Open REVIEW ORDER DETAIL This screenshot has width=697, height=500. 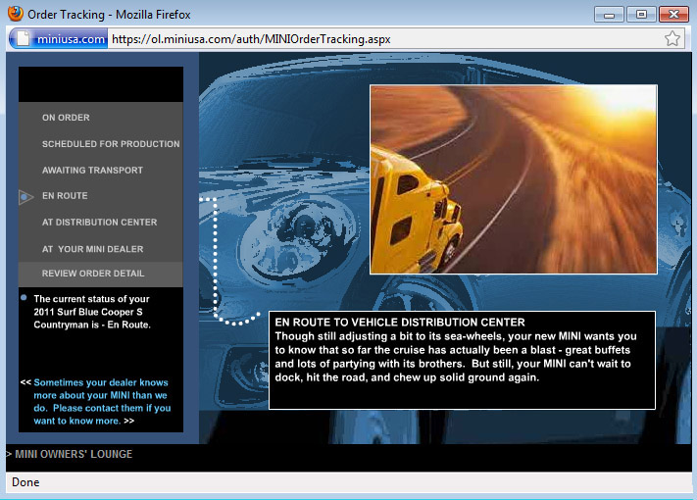point(100,274)
